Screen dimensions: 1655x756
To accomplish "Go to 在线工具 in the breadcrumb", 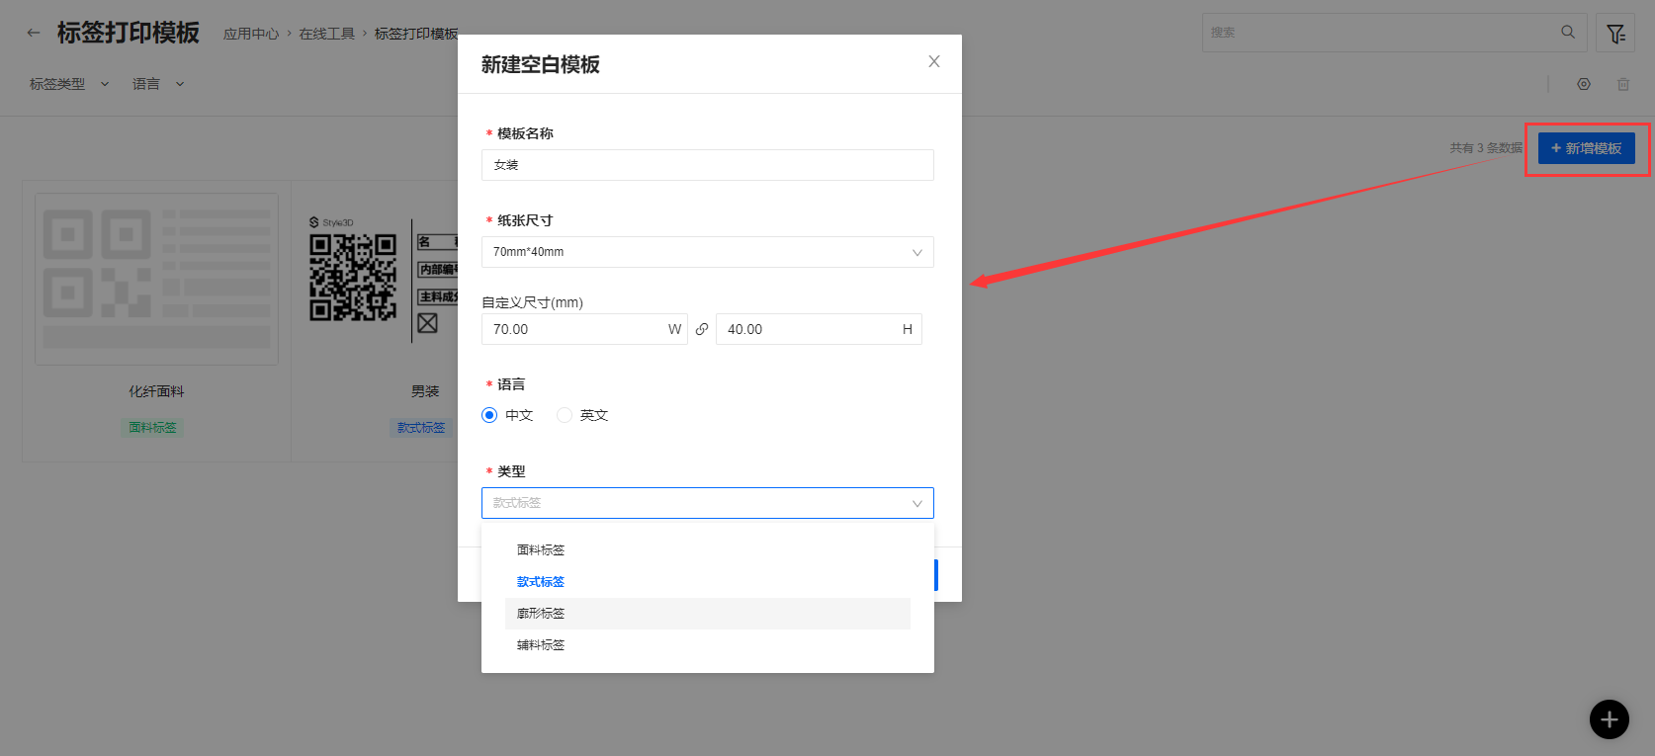I will (326, 34).
